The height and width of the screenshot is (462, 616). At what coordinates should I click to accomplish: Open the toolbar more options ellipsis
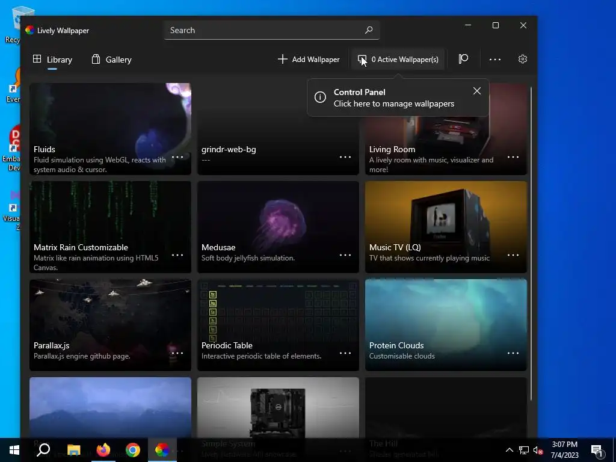tap(494, 60)
